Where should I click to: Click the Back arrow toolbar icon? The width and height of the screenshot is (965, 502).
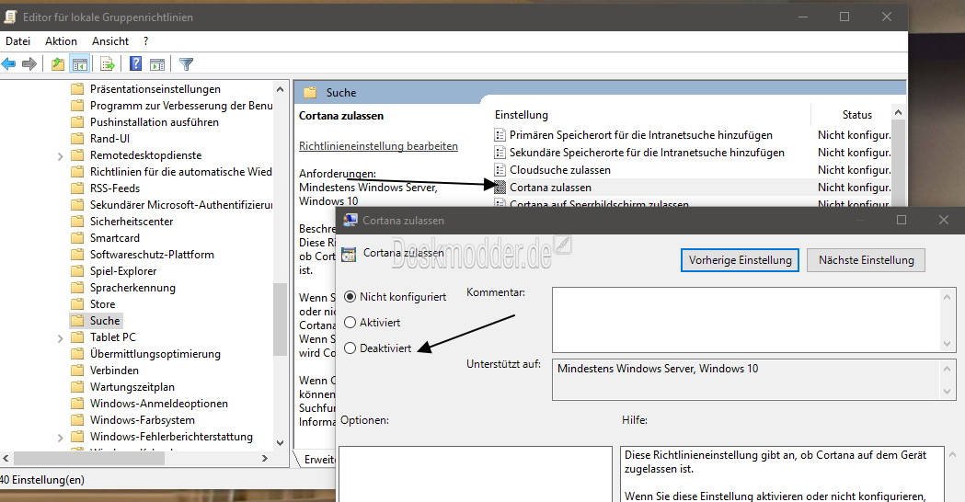click(8, 64)
